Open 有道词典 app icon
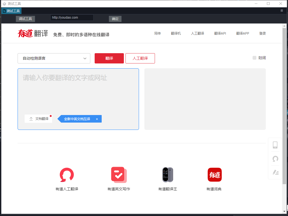 [x=214, y=175]
